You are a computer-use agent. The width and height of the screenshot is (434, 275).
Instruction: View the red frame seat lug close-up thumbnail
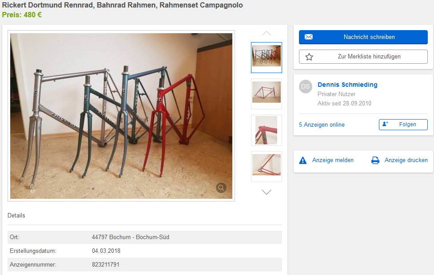click(x=267, y=130)
